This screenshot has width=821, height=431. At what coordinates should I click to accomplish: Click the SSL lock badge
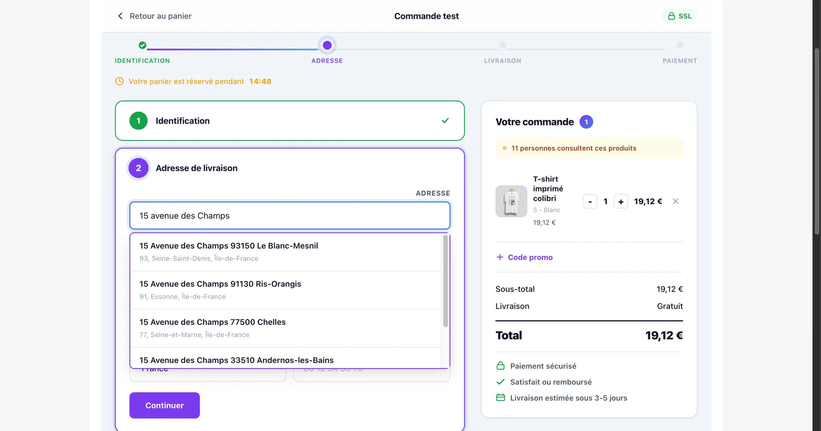pos(679,16)
